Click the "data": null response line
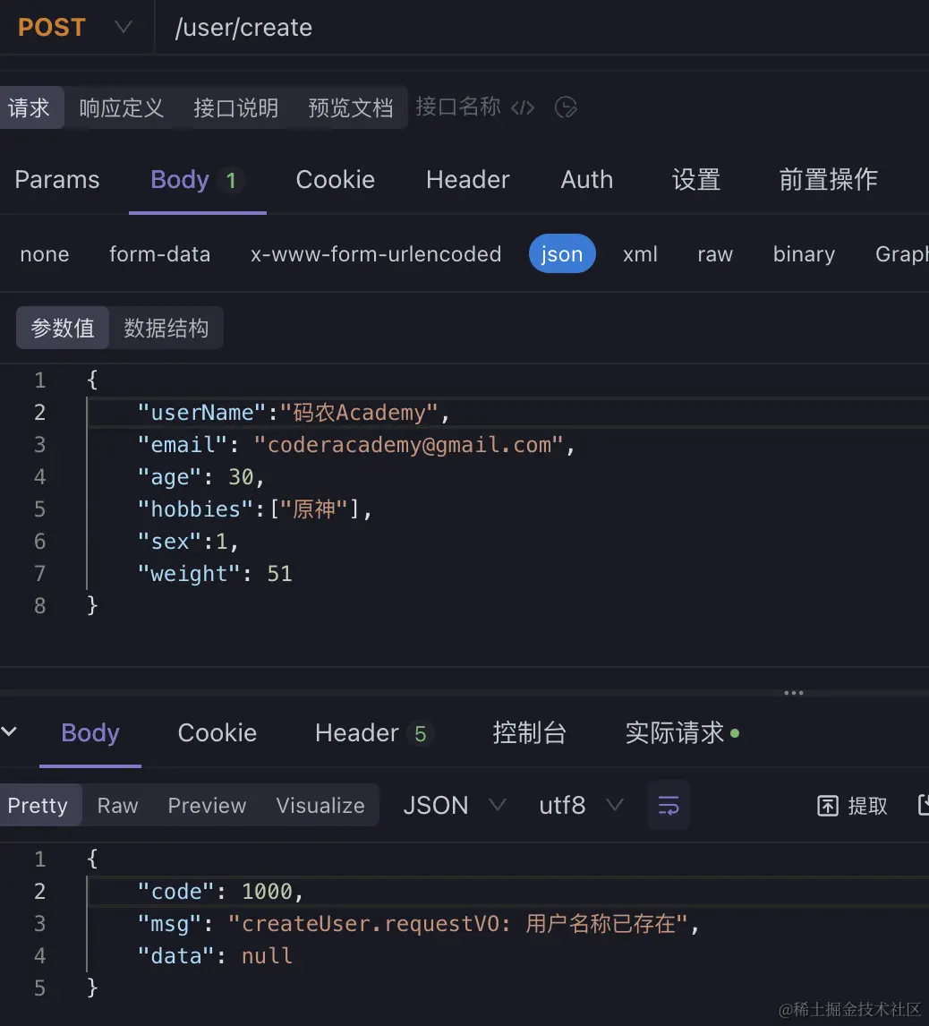This screenshot has width=929, height=1026. click(x=214, y=955)
